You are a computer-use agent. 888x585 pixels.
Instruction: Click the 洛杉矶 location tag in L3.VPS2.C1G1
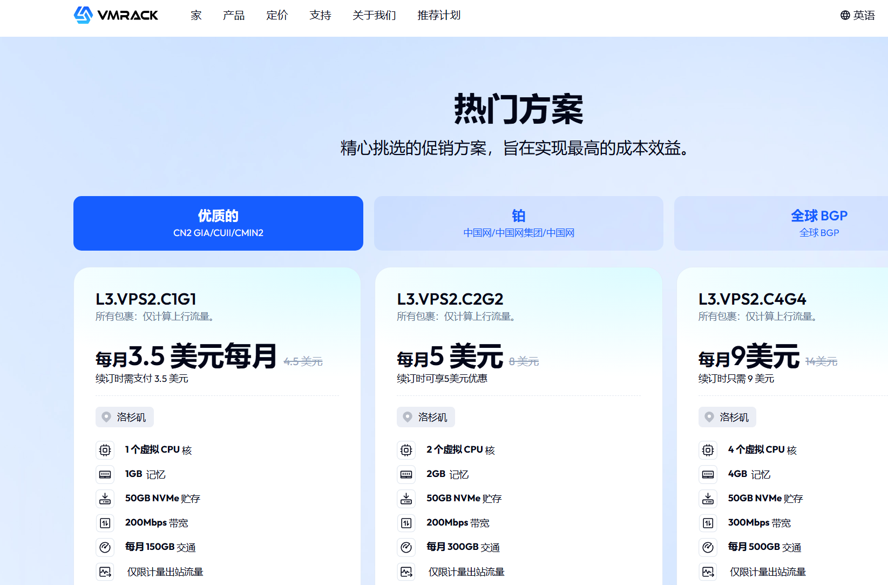[x=125, y=417]
